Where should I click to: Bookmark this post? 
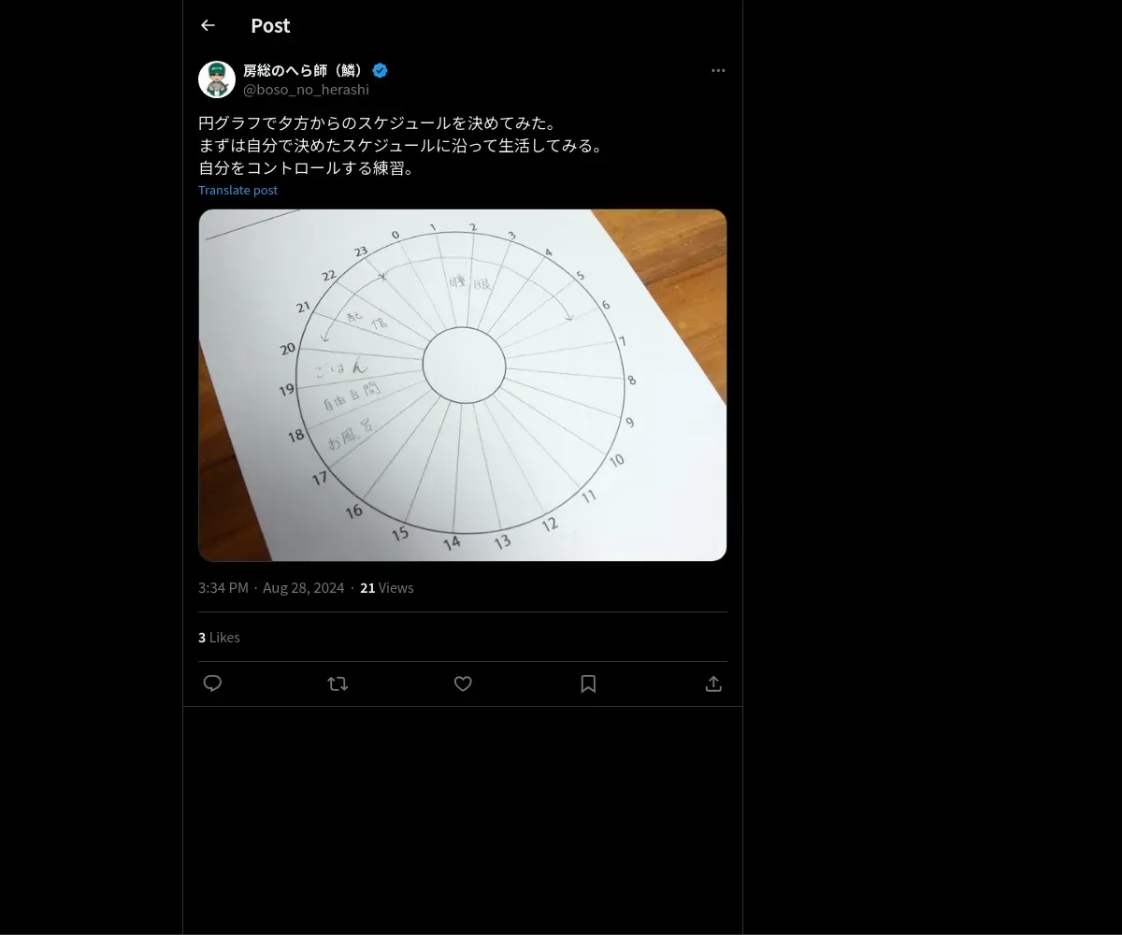click(588, 683)
